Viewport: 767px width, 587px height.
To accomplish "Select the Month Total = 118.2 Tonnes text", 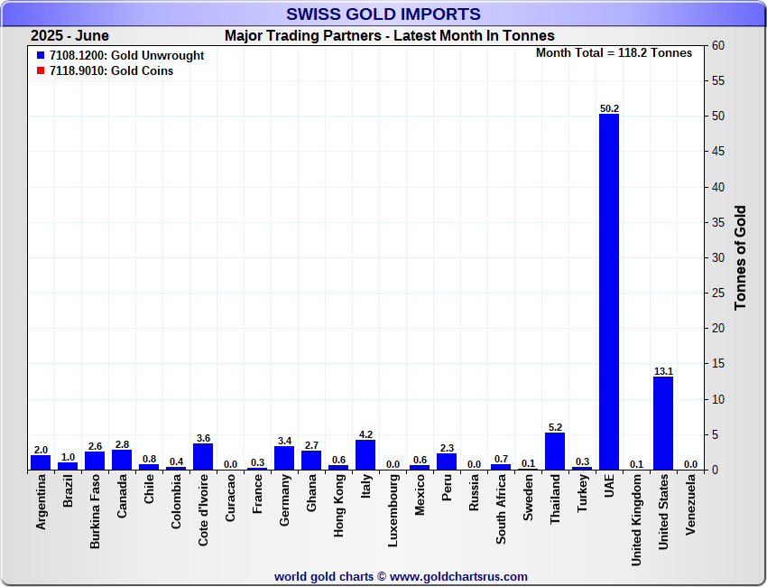I will [x=614, y=53].
